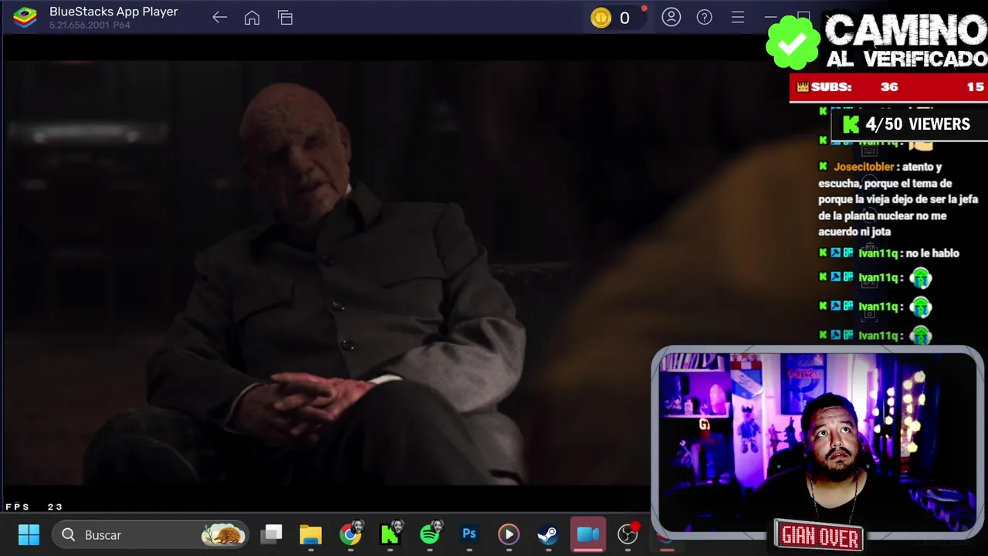Click the 'no le hablo' chat message
Screen dimensions: 988x556
[x=932, y=253]
